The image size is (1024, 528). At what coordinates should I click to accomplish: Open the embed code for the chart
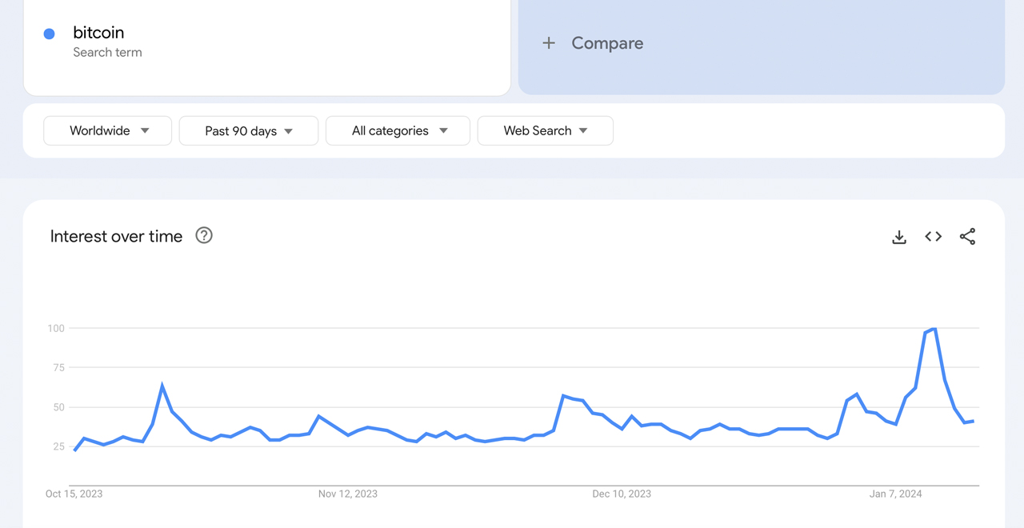coord(933,237)
